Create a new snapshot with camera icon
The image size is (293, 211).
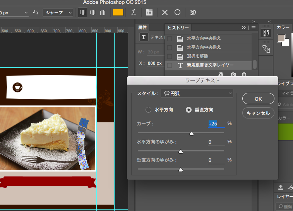pos(233,74)
